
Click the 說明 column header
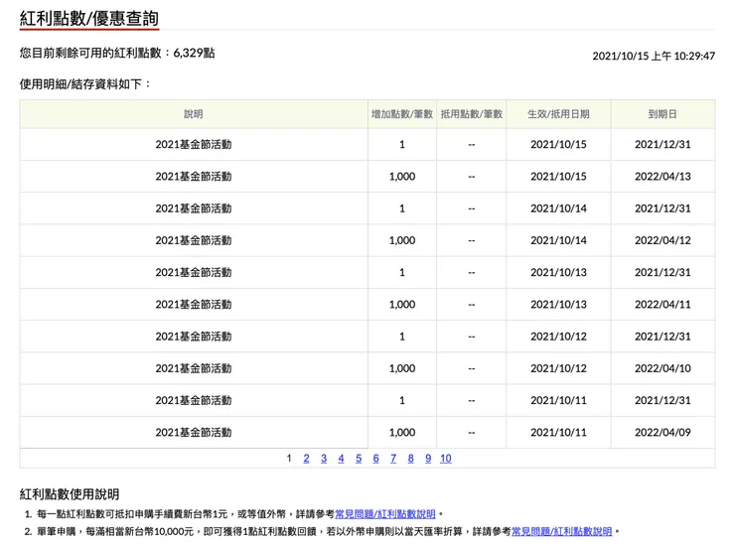tap(193, 114)
